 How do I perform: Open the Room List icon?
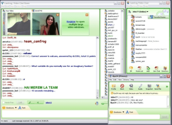(139, 69)
